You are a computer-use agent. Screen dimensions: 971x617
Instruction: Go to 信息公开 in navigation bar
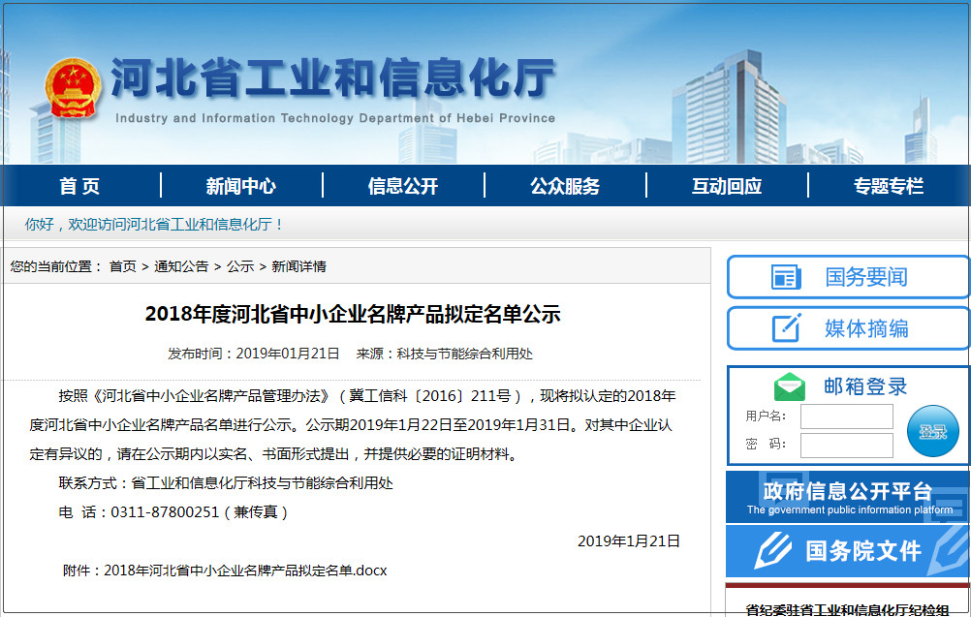402,186
